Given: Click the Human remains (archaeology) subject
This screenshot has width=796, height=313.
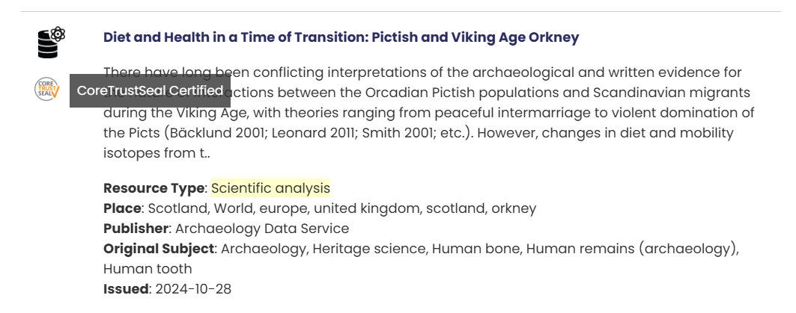Looking at the screenshot, I should point(632,249).
